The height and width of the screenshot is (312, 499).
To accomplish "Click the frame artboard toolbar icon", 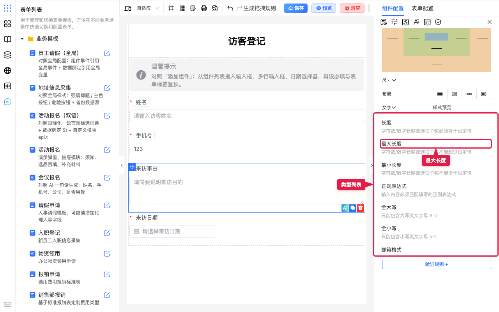I will [171, 8].
